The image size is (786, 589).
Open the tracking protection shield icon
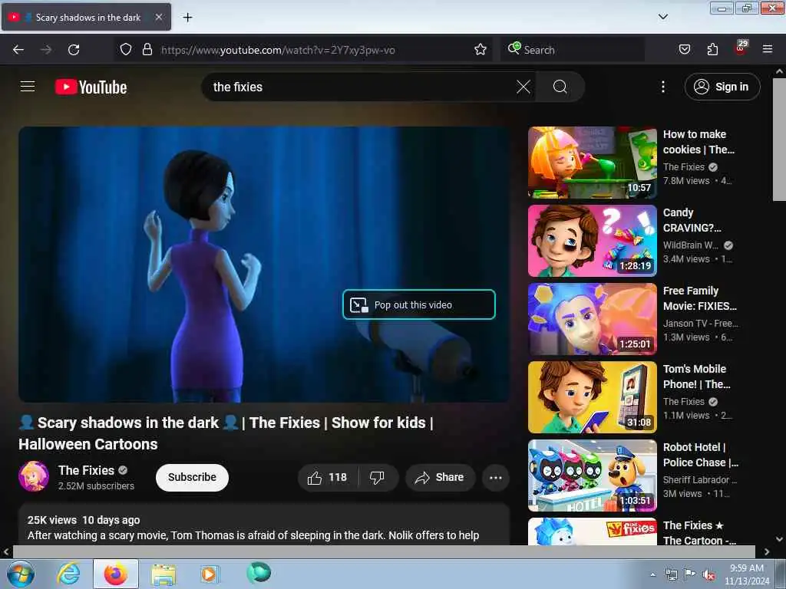tap(126, 50)
